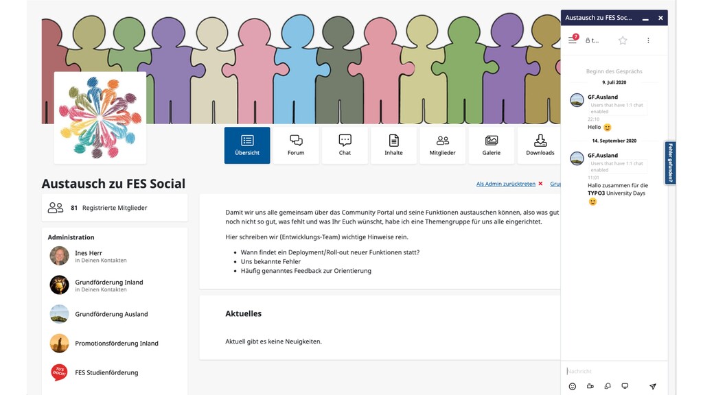Screen dimensions: 703x395
Task: Switch to the Forum tab
Action: click(x=296, y=145)
